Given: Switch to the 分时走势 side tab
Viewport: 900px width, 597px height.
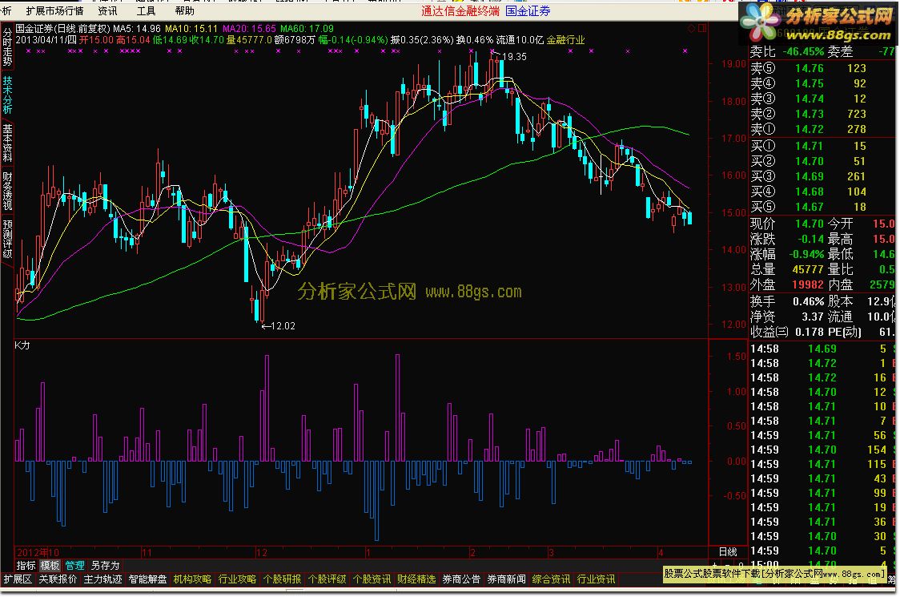Looking at the screenshot, I should pos(7,46).
